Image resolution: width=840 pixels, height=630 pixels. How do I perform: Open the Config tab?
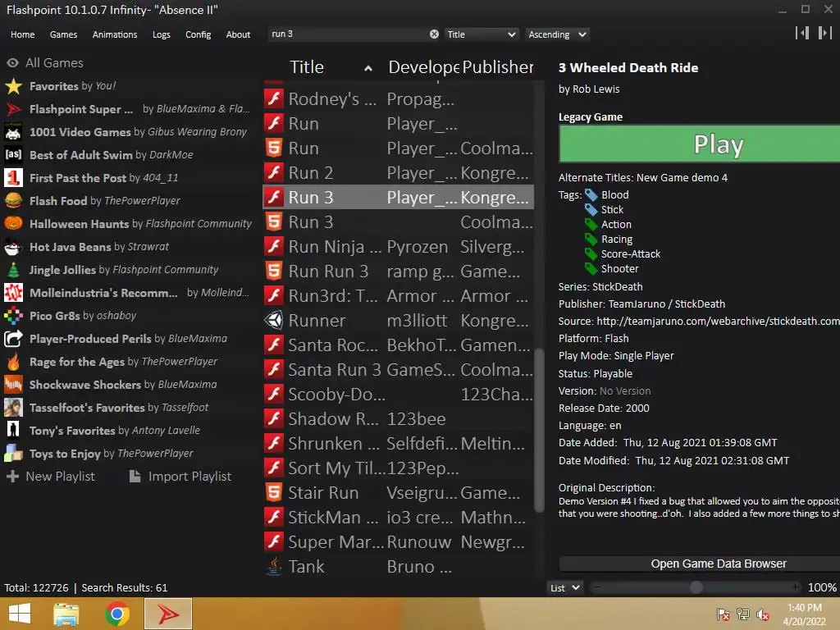pyautogui.click(x=199, y=34)
